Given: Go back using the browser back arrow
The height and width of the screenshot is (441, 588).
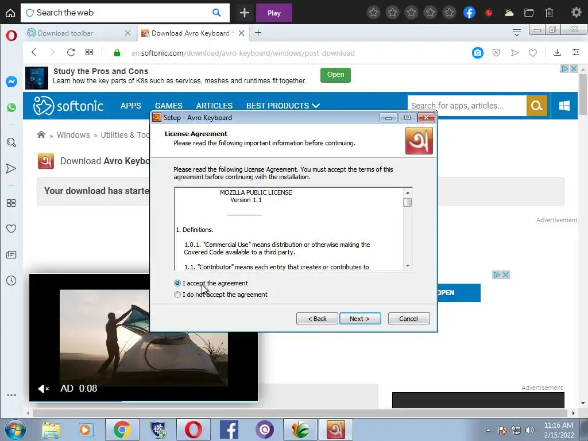Looking at the screenshot, I should pos(34,52).
